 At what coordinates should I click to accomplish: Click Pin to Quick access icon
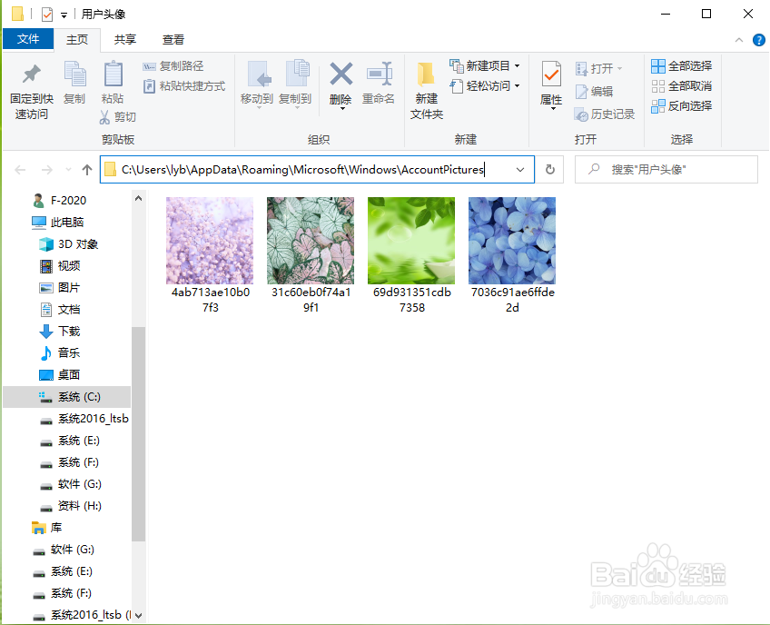click(x=32, y=74)
